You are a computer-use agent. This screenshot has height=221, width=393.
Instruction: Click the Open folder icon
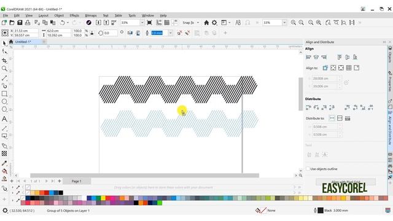12,23
